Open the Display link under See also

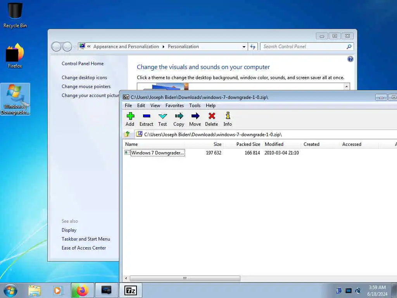(x=69, y=230)
